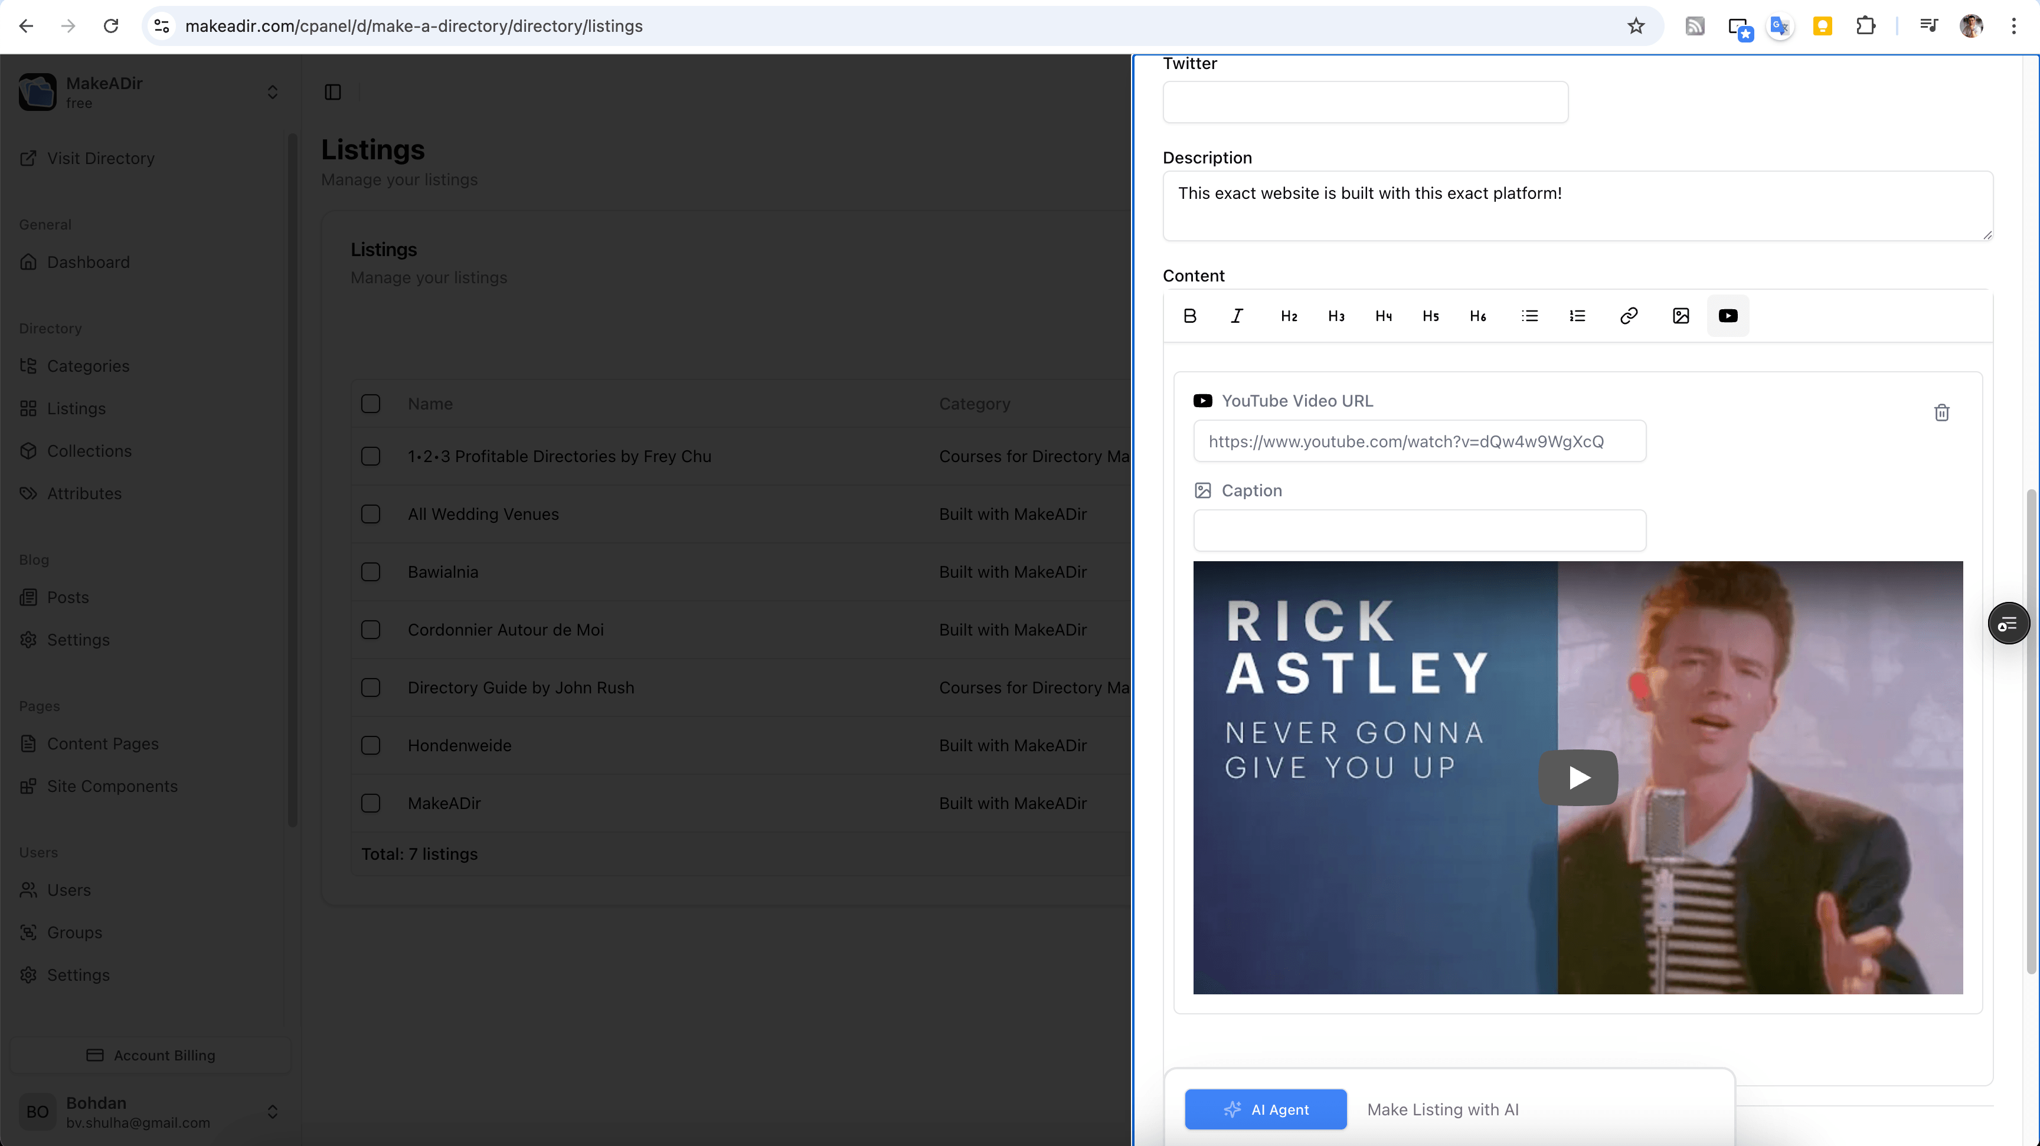Insert an image via toolbar icon
2040x1146 pixels.
pos(1681,316)
